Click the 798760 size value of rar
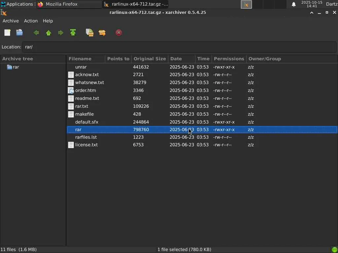The image size is (338, 253). tap(141, 130)
